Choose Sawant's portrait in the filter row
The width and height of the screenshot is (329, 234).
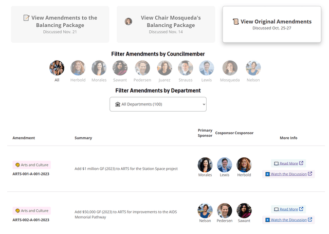point(120,68)
